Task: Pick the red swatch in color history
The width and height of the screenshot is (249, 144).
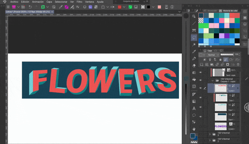Action: (x=232, y=16)
